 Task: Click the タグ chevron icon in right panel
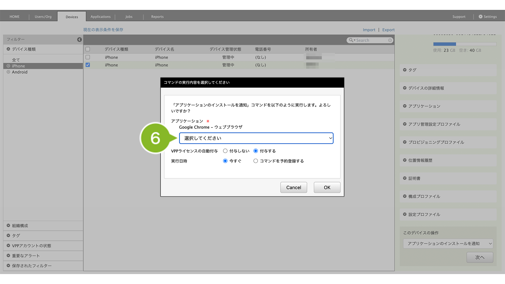click(x=405, y=70)
